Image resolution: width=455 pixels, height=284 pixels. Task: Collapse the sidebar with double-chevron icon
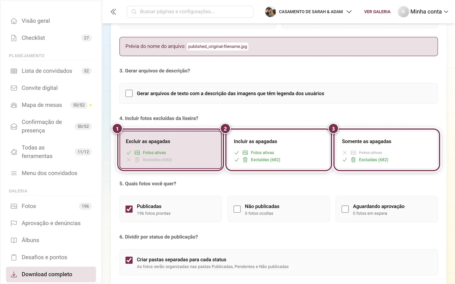click(113, 12)
